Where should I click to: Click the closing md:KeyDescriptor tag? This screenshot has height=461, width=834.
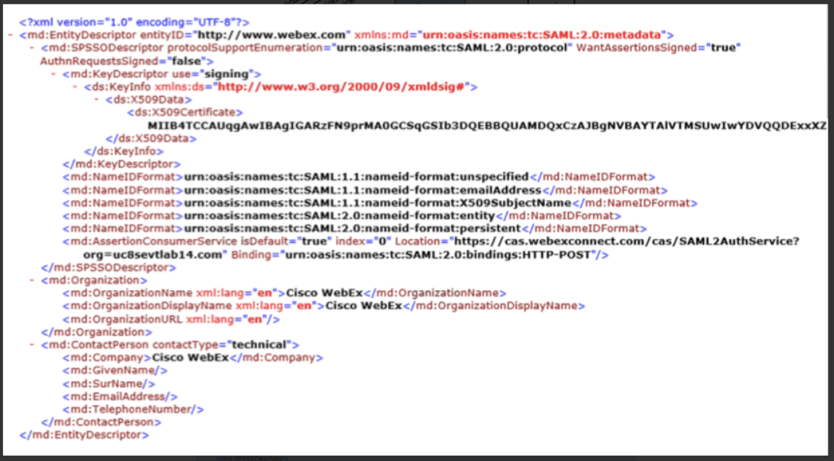(121, 164)
